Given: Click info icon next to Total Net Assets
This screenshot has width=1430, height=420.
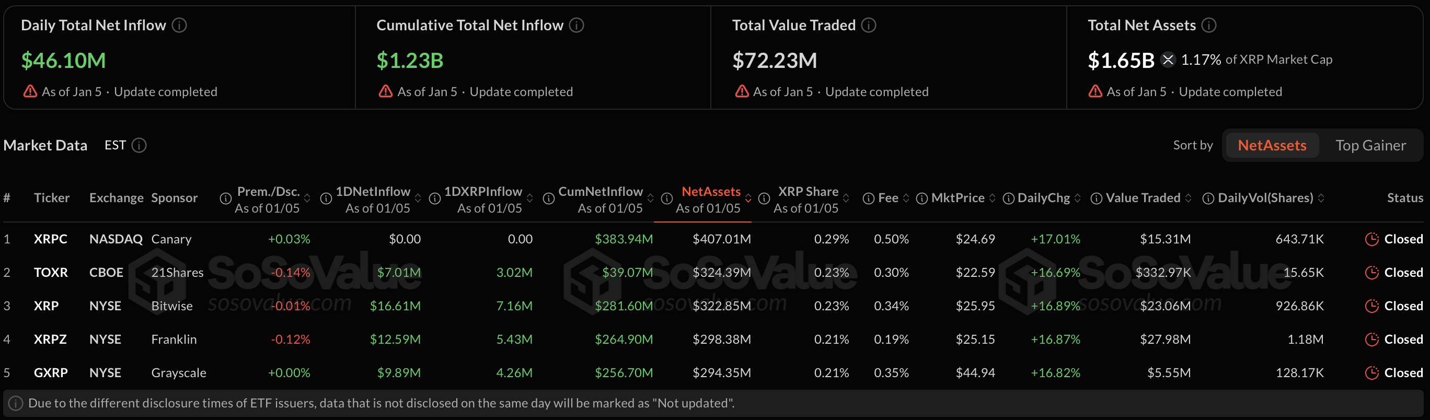Looking at the screenshot, I should pyautogui.click(x=1209, y=25).
